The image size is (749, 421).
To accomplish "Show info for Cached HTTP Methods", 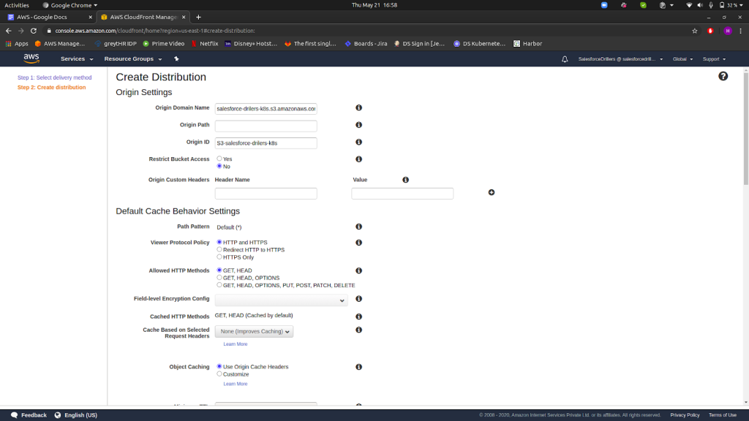I will (x=358, y=317).
